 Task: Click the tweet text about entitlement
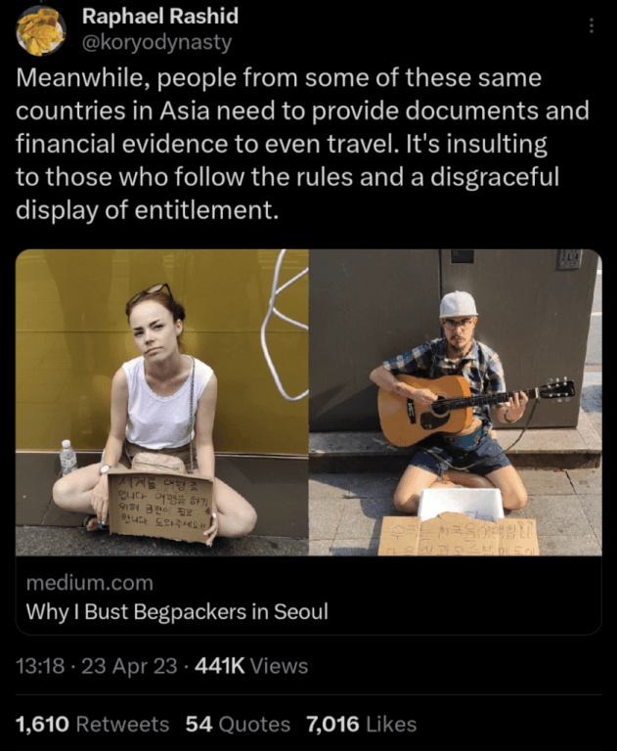tap(303, 144)
